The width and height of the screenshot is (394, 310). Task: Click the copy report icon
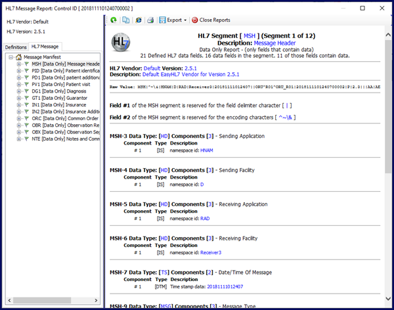(x=125, y=20)
